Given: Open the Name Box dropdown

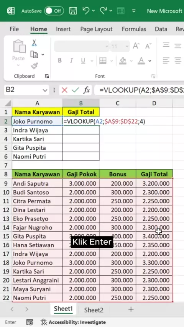Looking at the screenshot, I should tap(45, 90).
